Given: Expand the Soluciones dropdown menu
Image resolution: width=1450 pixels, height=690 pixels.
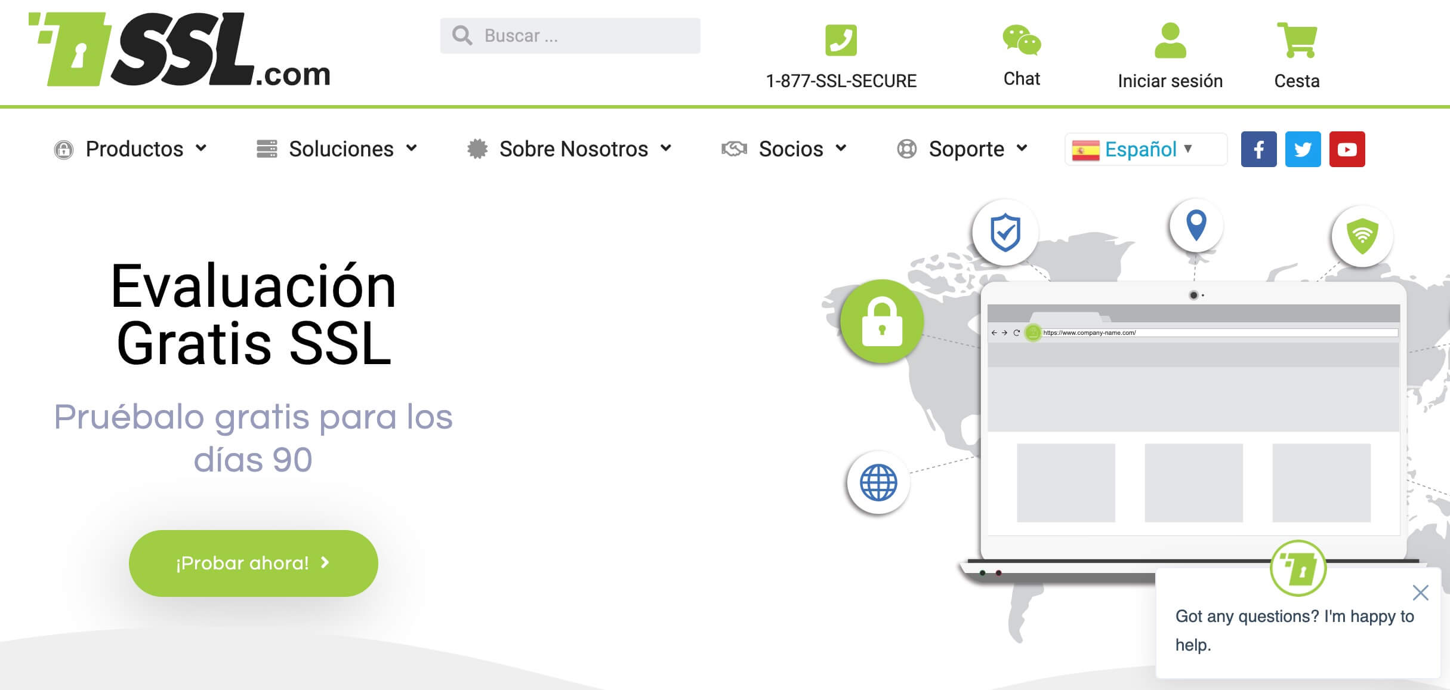Looking at the screenshot, I should pyautogui.click(x=337, y=149).
